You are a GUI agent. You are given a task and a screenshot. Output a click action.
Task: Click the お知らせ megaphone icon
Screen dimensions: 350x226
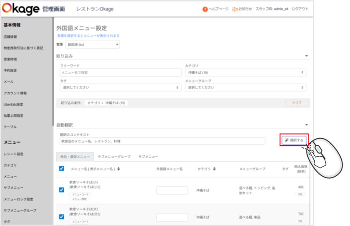pos(235,9)
